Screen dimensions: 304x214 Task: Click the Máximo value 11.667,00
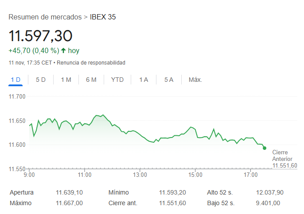pyautogui.click(x=69, y=203)
